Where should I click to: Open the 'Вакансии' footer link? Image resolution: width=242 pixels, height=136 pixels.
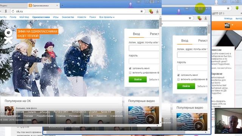click(x=102, y=116)
